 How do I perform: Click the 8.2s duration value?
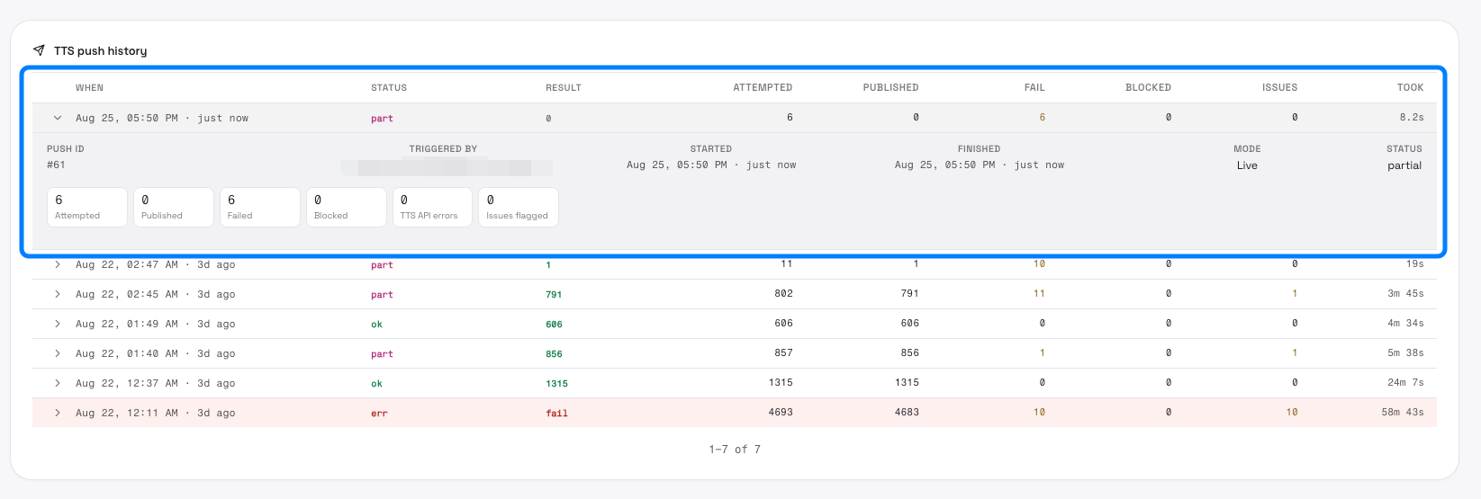(x=1412, y=118)
